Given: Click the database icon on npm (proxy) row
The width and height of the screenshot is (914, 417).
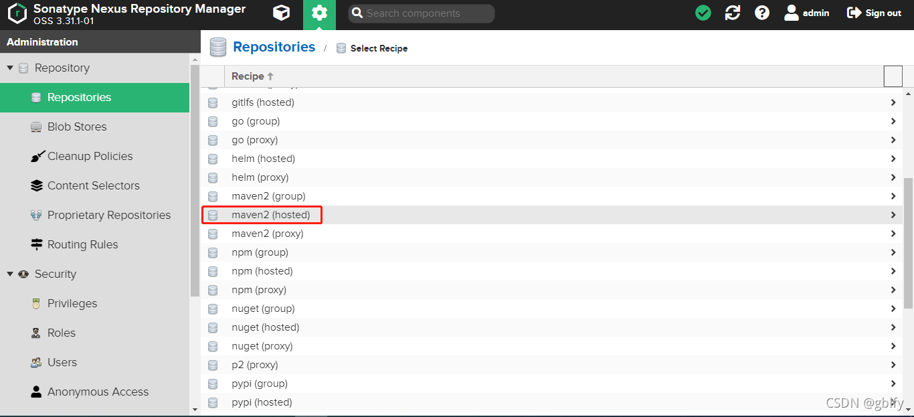Looking at the screenshot, I should point(213,290).
